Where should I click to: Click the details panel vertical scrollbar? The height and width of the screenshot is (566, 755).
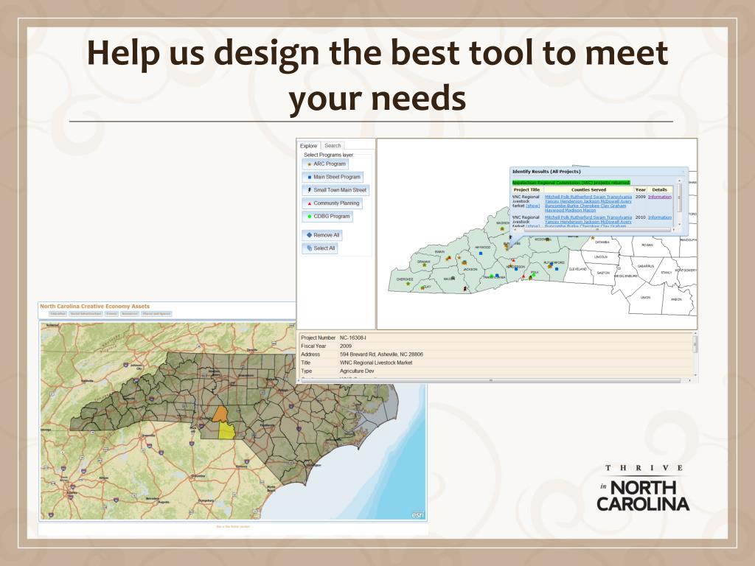pyautogui.click(x=695, y=355)
